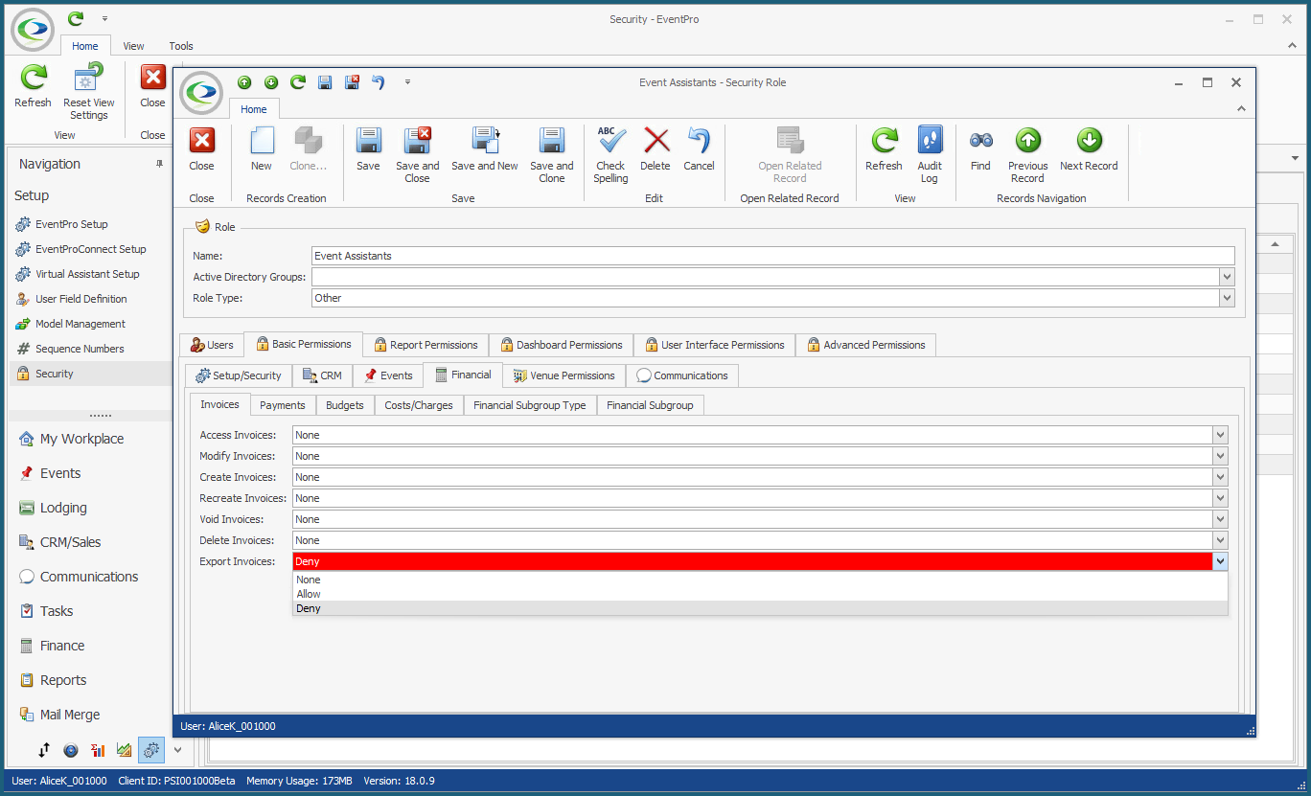Collapse Export Invoices dropdown arrow
Screen dimensions: 1311x796
pos(1220,561)
